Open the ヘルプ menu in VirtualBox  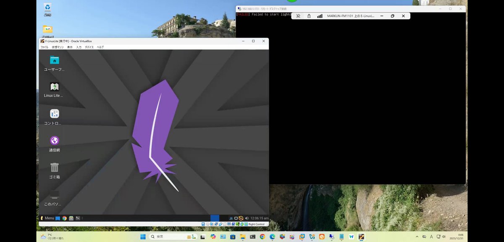click(x=100, y=47)
